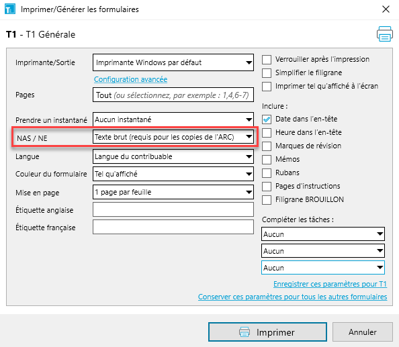Focus the Étiquette anglaise field
The image size is (399, 347).
pos(173,209)
